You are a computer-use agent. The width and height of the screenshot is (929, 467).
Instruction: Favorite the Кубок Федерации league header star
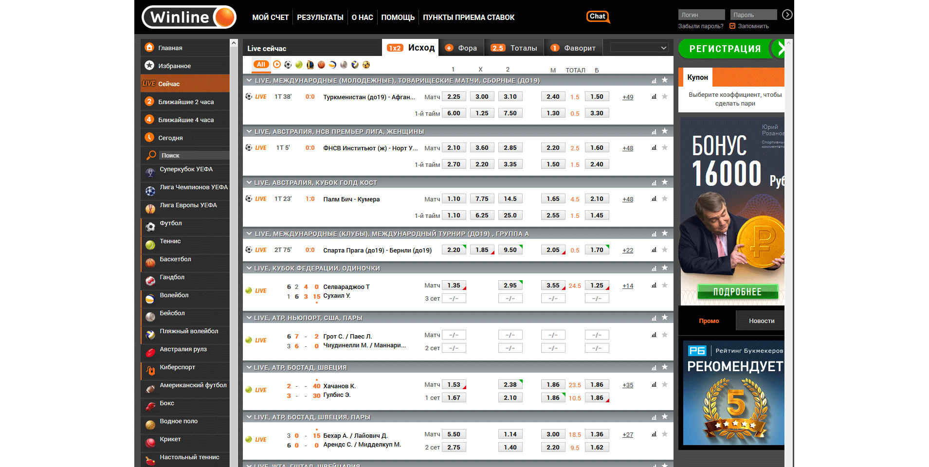(x=665, y=268)
